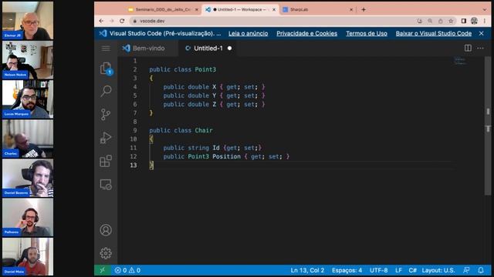Change encoding via UTF-8 status item
This screenshot has width=494, height=277.
[x=379, y=270]
